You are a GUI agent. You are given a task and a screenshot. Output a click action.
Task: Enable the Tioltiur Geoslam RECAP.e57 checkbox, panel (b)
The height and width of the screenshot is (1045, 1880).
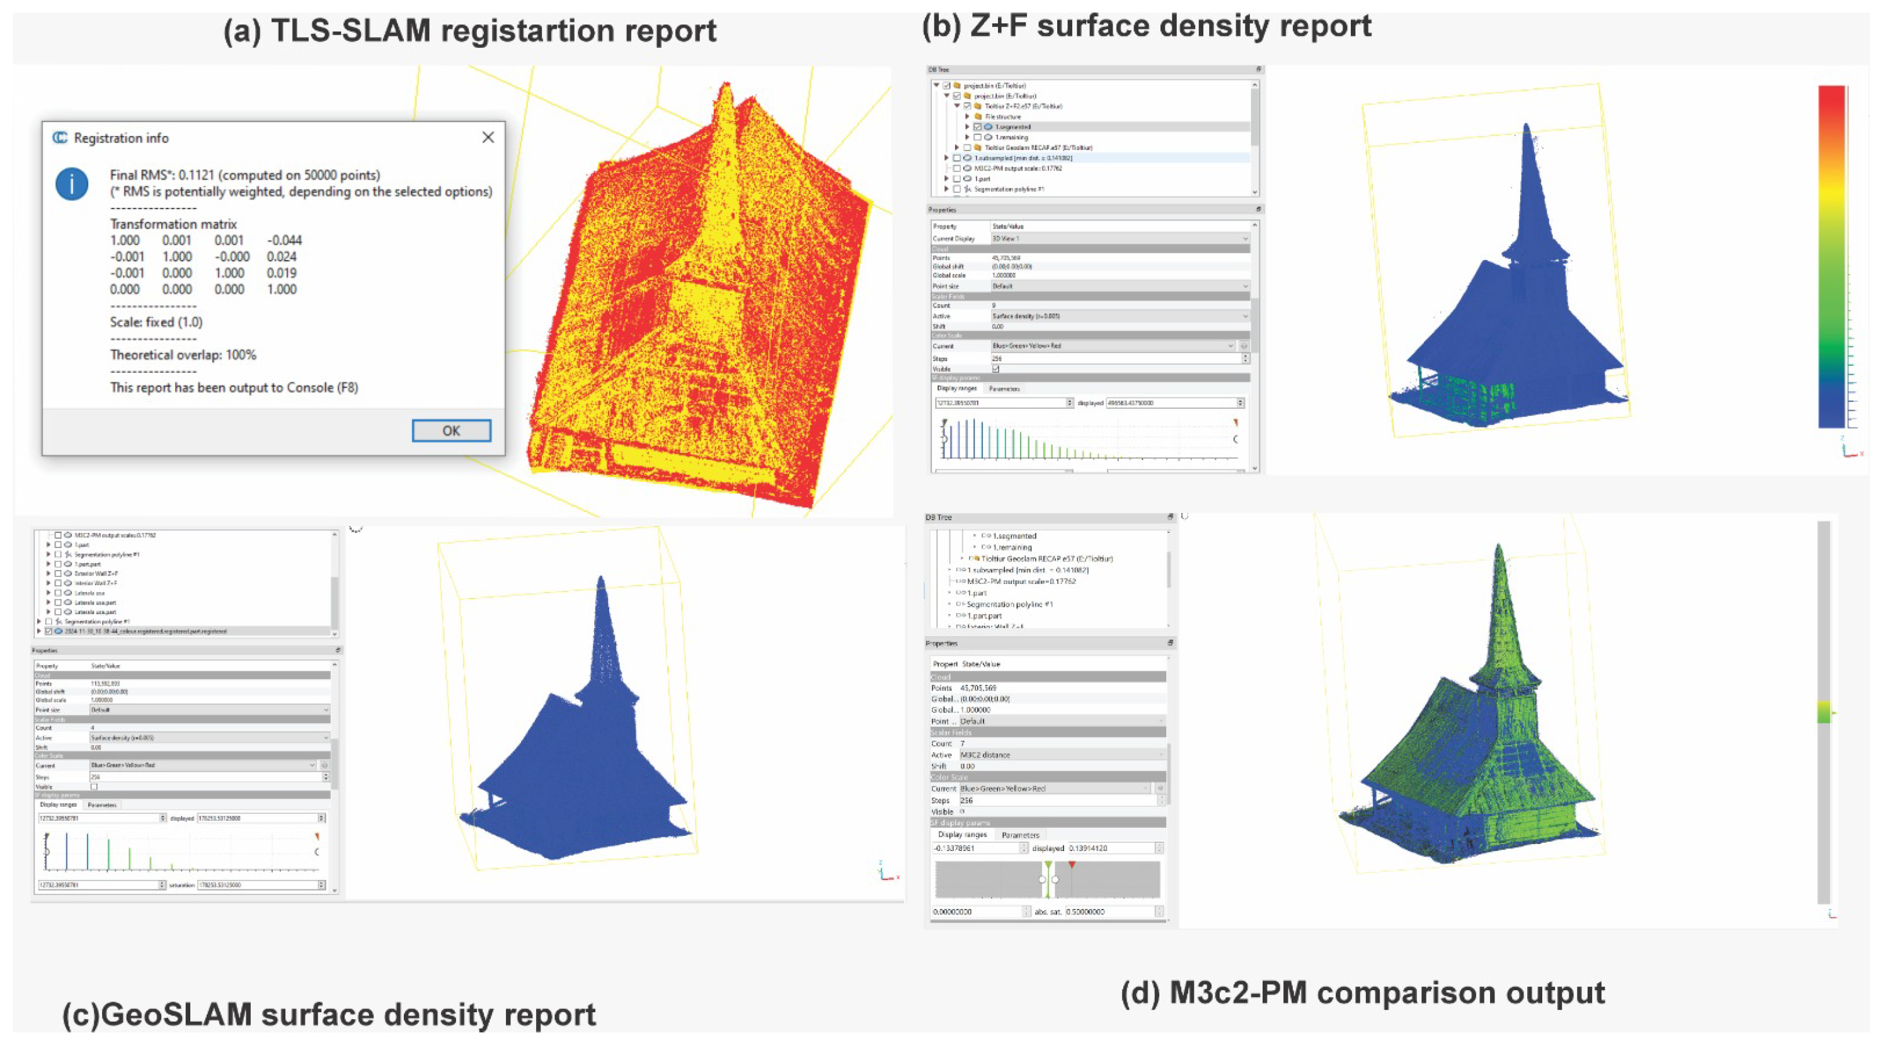968,147
